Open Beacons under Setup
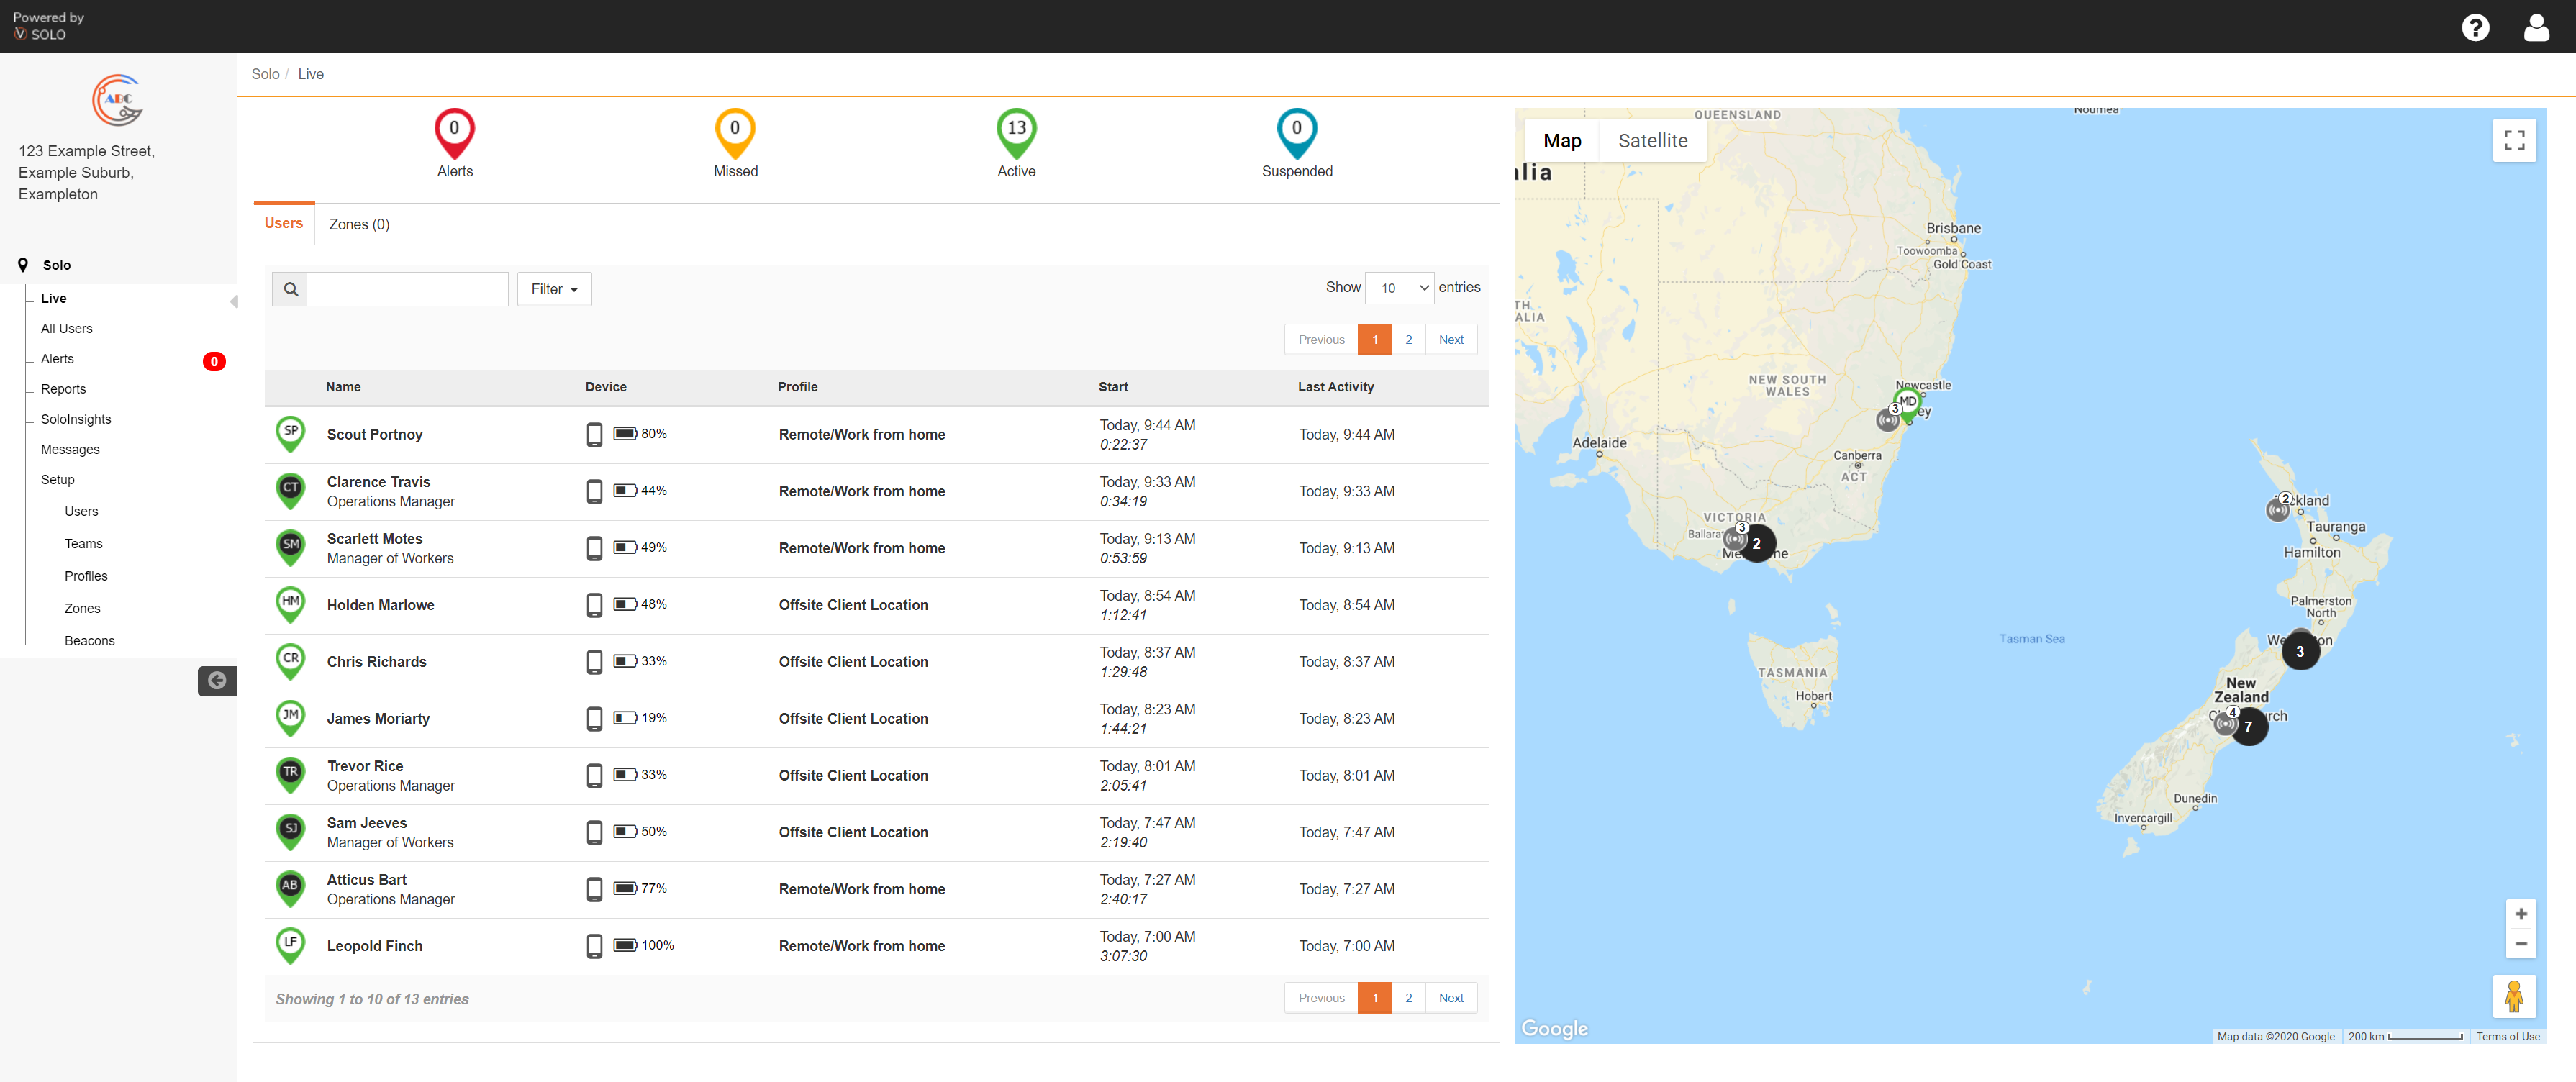The height and width of the screenshot is (1082, 2576). coord(89,641)
